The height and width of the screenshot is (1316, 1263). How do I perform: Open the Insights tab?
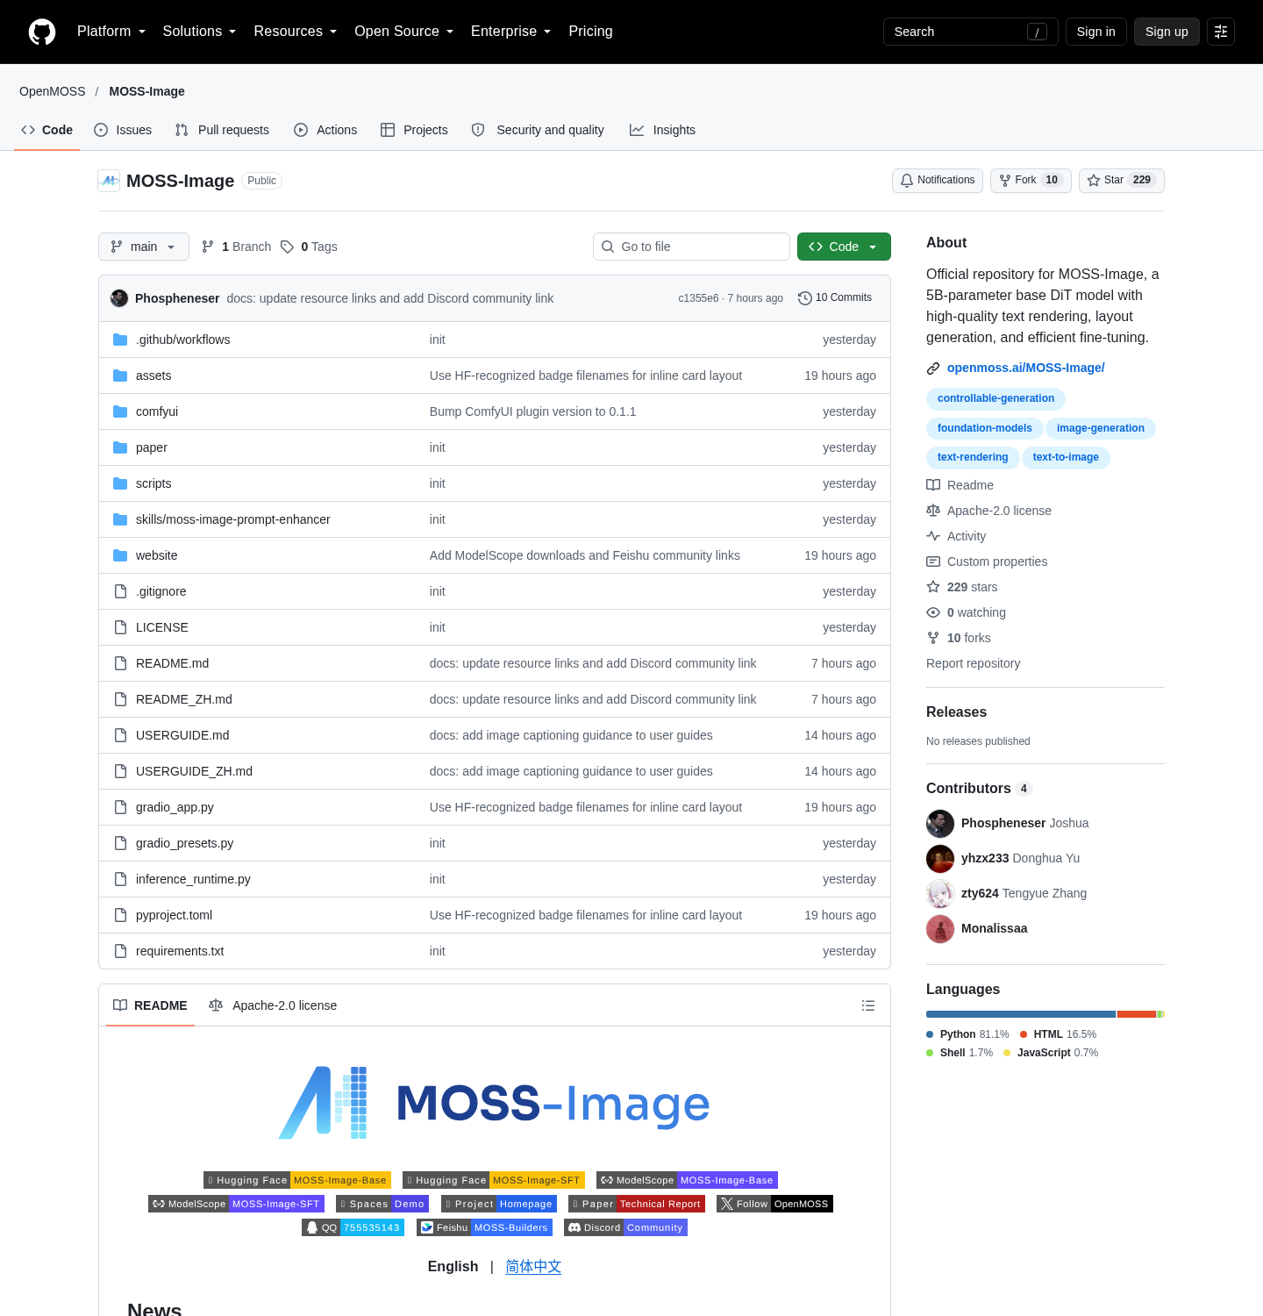(662, 130)
